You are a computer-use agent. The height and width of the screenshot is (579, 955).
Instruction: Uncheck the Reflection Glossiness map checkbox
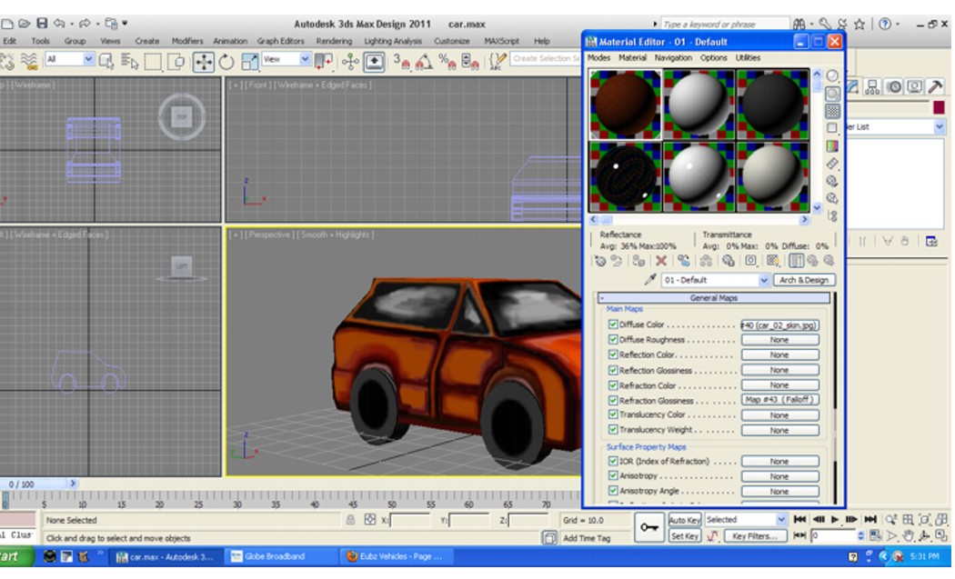pyautogui.click(x=613, y=370)
